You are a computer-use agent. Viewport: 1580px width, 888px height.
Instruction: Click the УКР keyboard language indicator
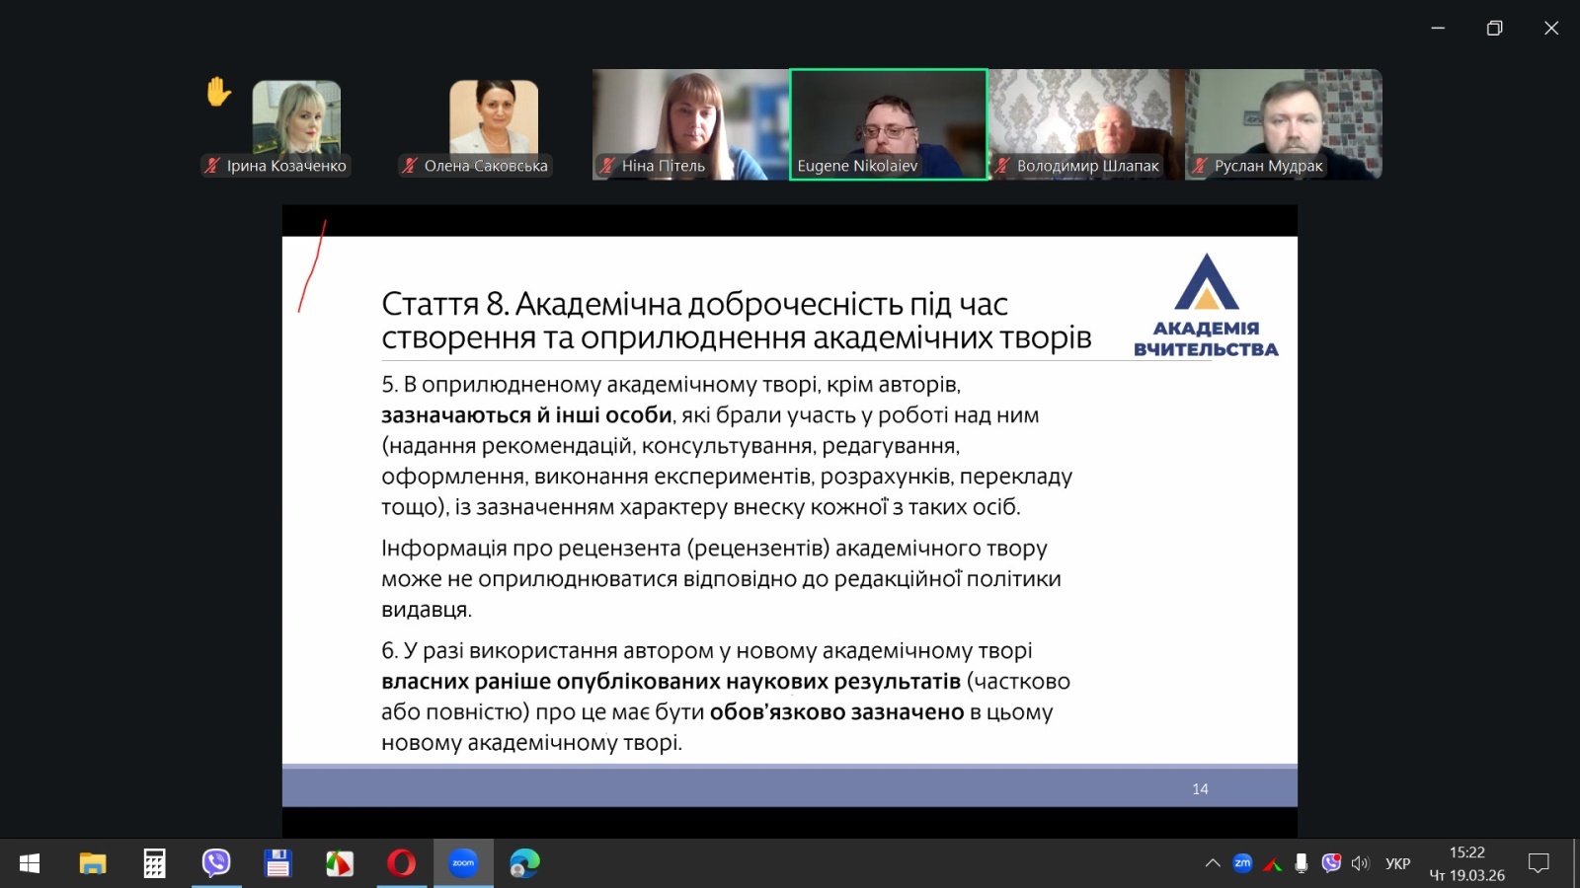(x=1397, y=863)
